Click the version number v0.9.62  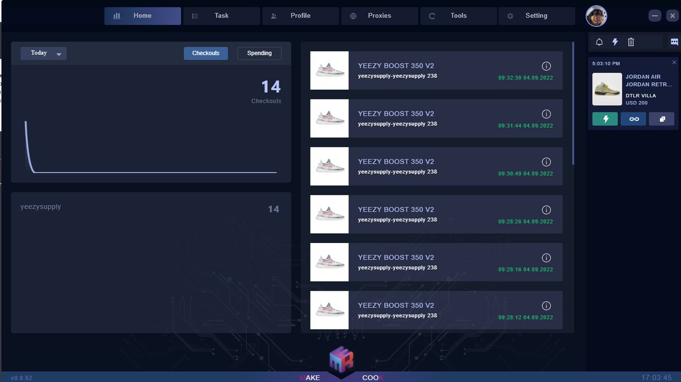tap(21, 377)
